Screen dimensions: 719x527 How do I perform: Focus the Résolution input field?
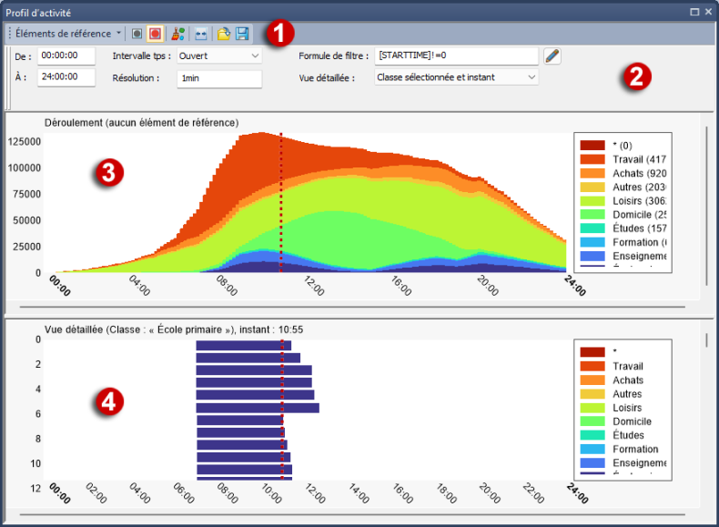click(x=218, y=78)
